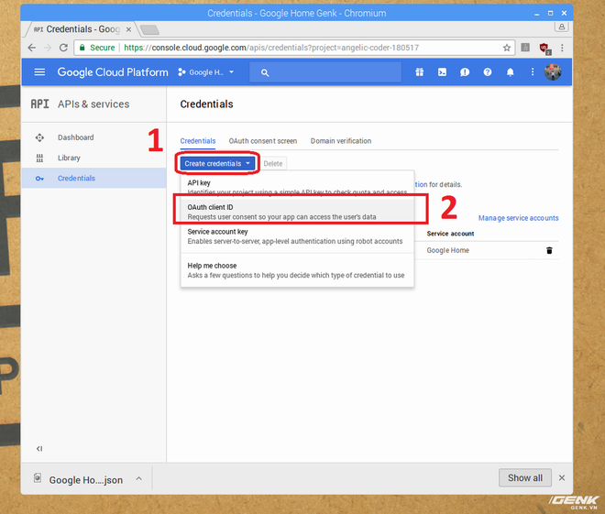Viewport: 605px width, 514px height.
Task: Open the gift free trial icon
Action: [x=420, y=72]
